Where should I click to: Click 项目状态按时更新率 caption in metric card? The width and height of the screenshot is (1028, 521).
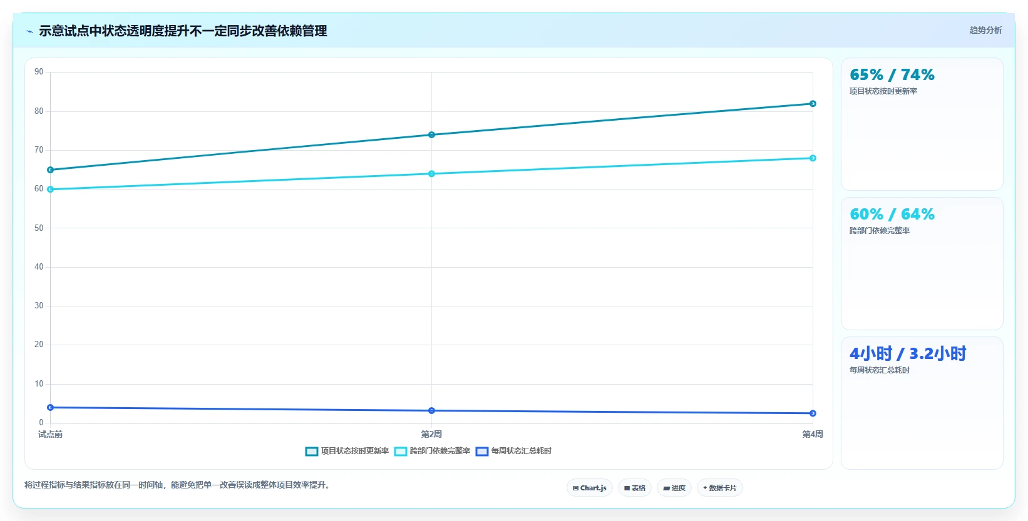pos(883,91)
